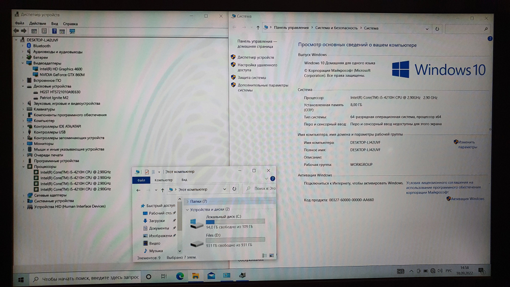Open the Windows Start menu
The height and width of the screenshot is (287, 510).
pyautogui.click(x=21, y=279)
